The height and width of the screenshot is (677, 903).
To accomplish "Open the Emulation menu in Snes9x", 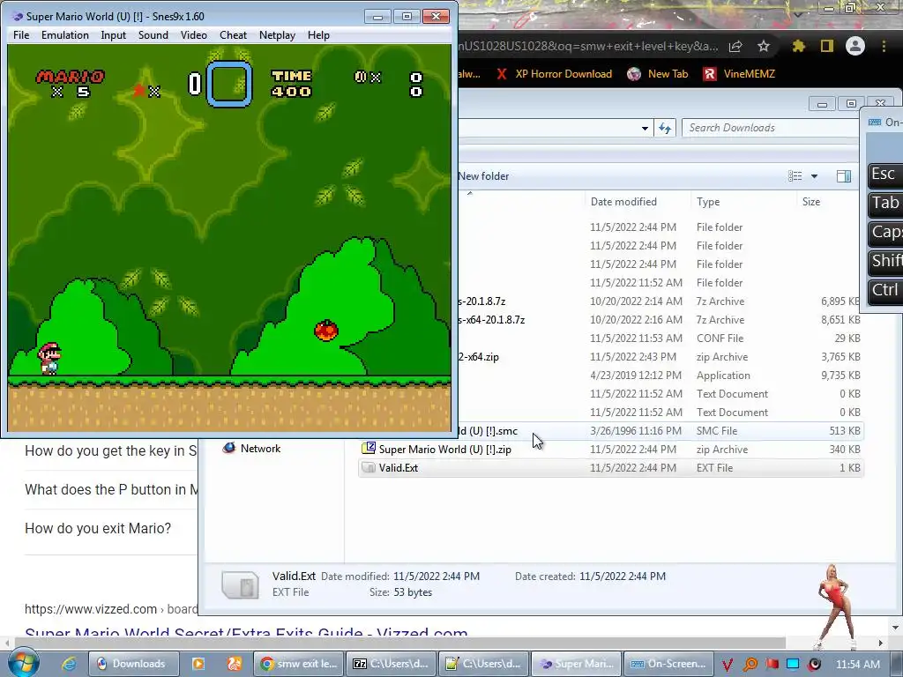I will tap(65, 35).
